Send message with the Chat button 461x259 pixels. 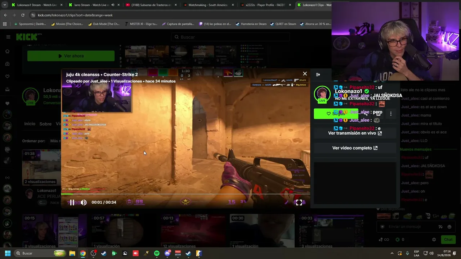click(448, 240)
